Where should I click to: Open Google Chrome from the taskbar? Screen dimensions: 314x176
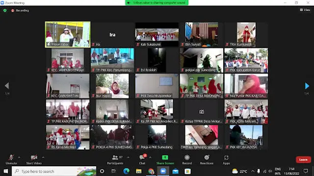click(151, 171)
